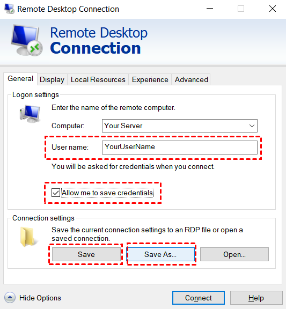The width and height of the screenshot is (286, 309).
Task: Minimize the Remote Desktop Connection window
Action: [x=210, y=9]
